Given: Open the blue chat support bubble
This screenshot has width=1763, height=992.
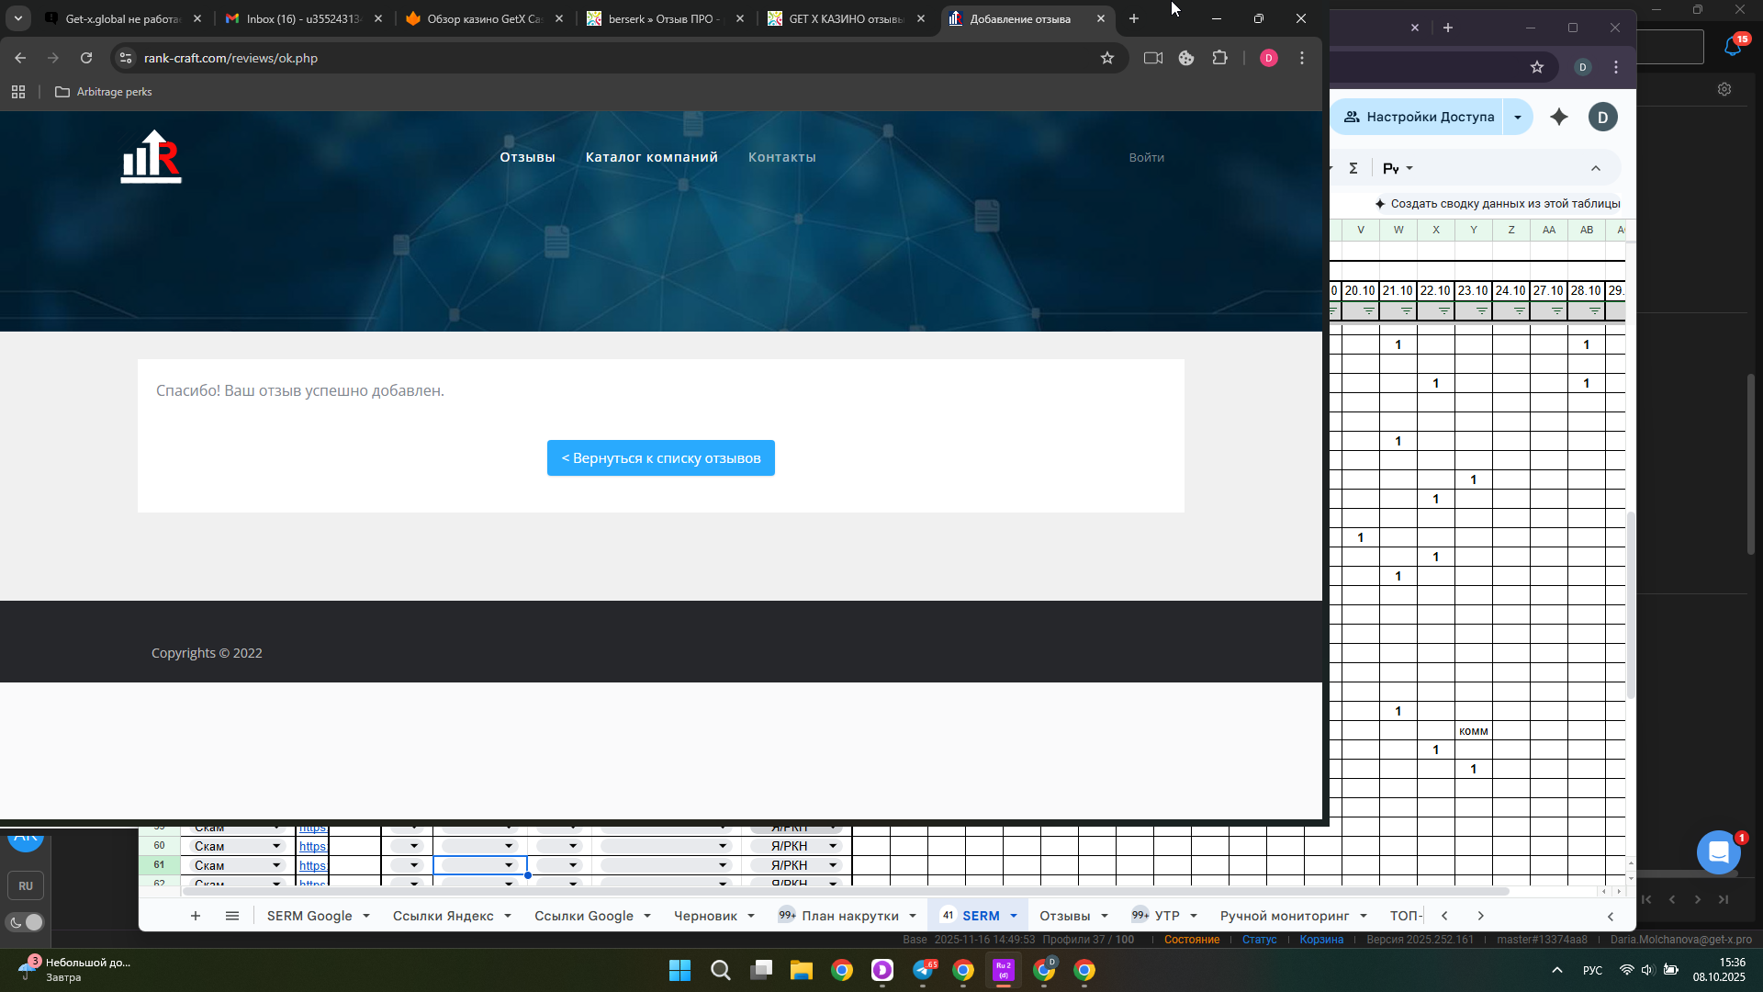Looking at the screenshot, I should [1718, 851].
